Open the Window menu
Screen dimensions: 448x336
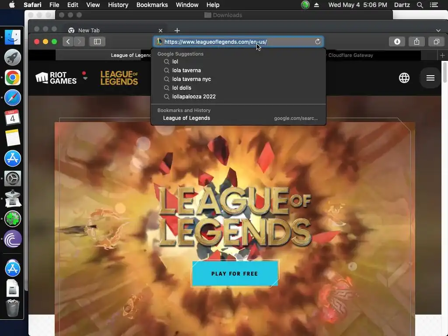click(187, 5)
